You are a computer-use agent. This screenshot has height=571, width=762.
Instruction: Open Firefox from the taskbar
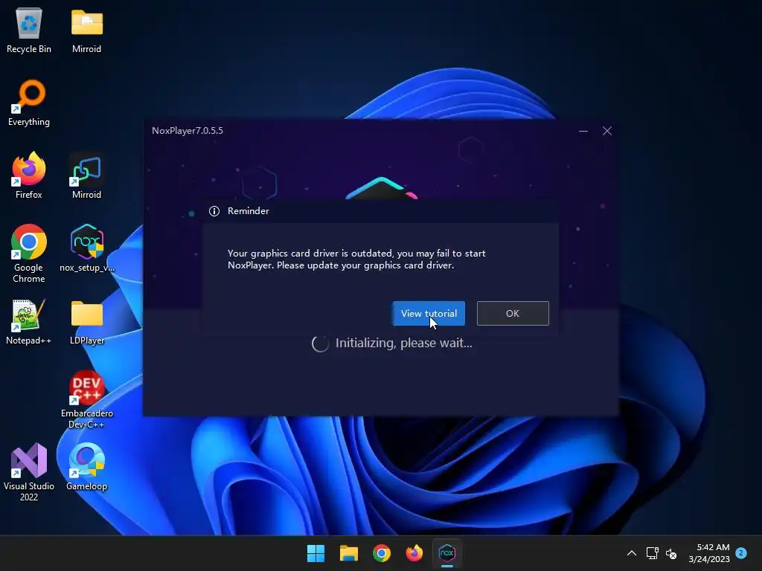(414, 553)
